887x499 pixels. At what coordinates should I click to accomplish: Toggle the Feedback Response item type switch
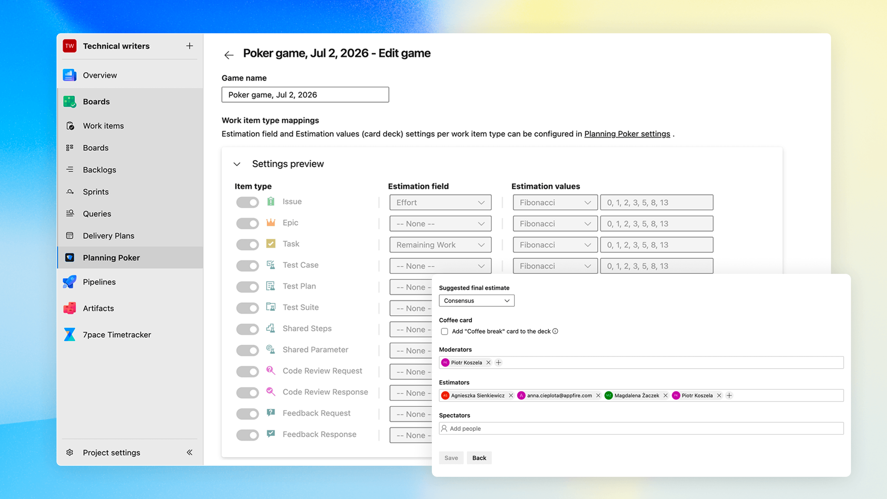247,435
